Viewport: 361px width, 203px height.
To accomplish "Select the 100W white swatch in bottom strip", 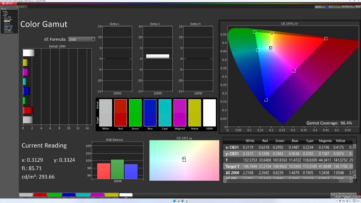I will 126,195.
